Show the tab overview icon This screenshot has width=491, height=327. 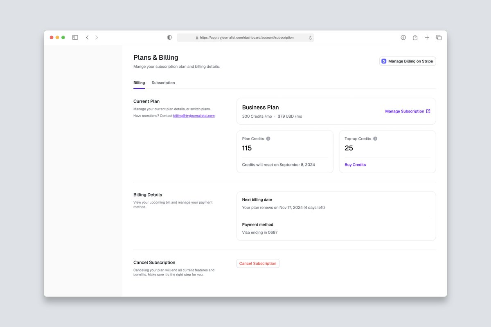pos(439,38)
